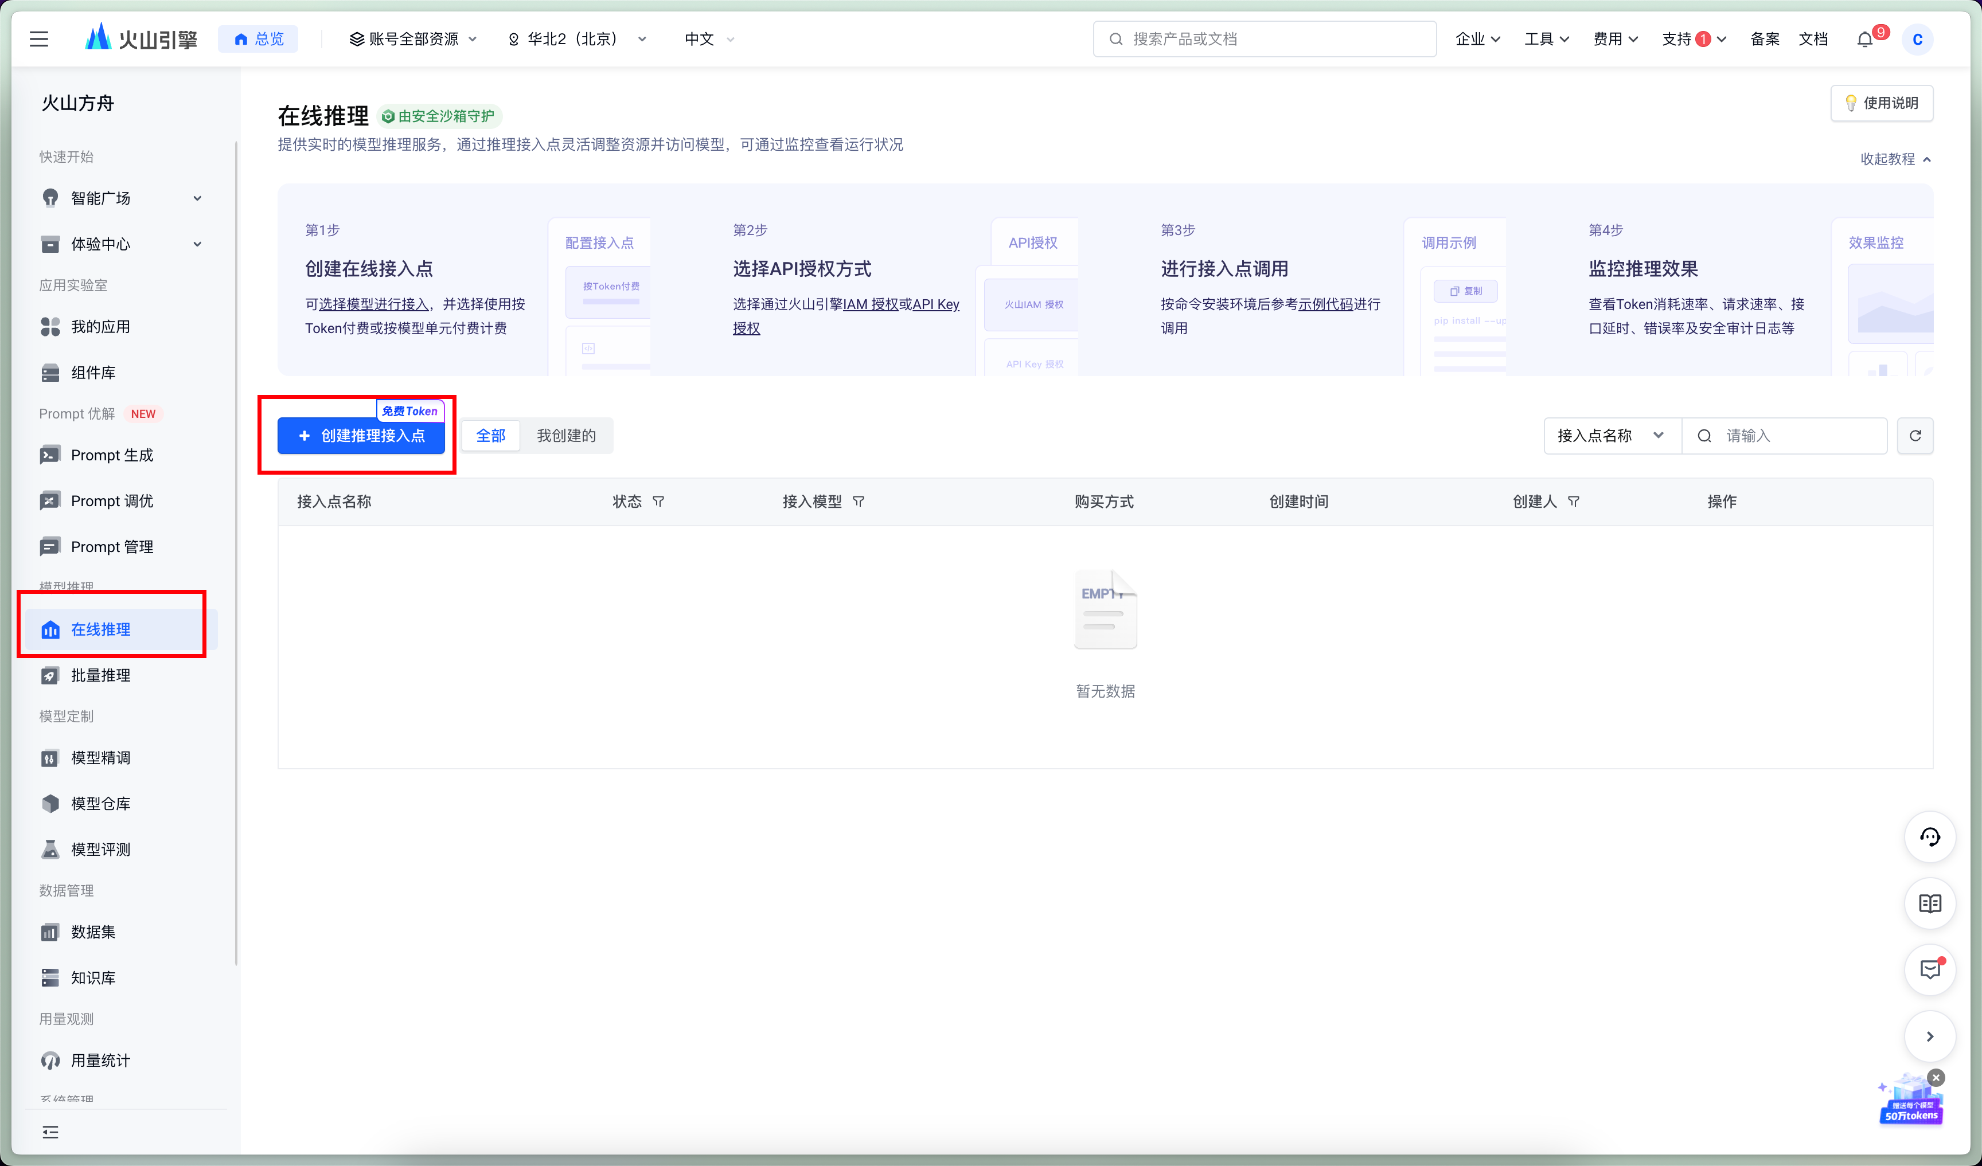Open the customer service headset icon
Screen dimensions: 1982x1166
pyautogui.click(x=1929, y=838)
